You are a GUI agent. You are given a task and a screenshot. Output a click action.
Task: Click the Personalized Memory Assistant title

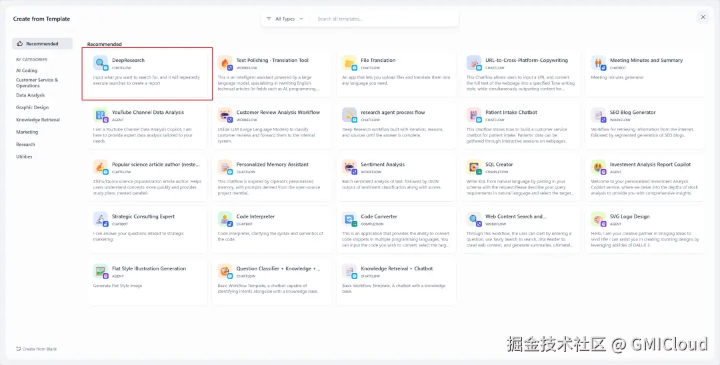click(x=272, y=164)
